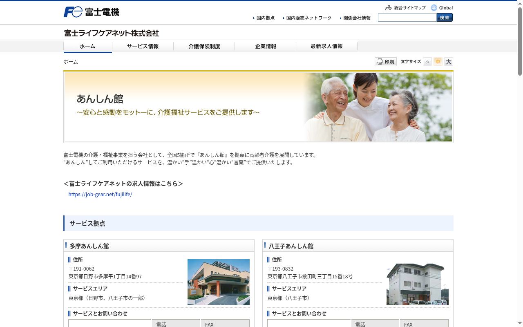
Task: Set font size to large 大
Action: click(449, 62)
